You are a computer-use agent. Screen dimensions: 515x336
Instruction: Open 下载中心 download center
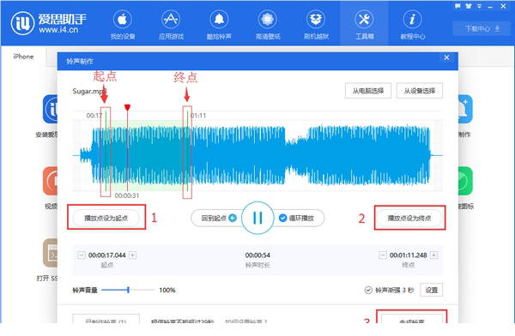[x=482, y=28]
